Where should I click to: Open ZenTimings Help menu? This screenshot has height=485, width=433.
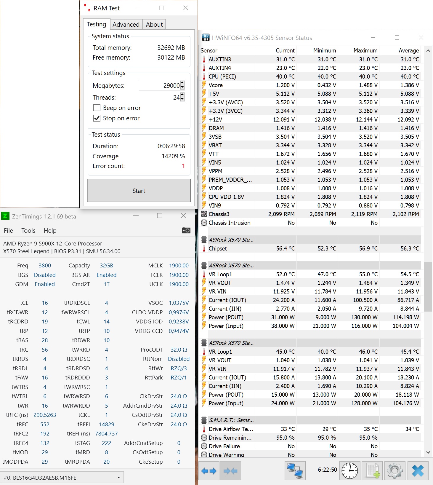pyautogui.click(x=50, y=231)
